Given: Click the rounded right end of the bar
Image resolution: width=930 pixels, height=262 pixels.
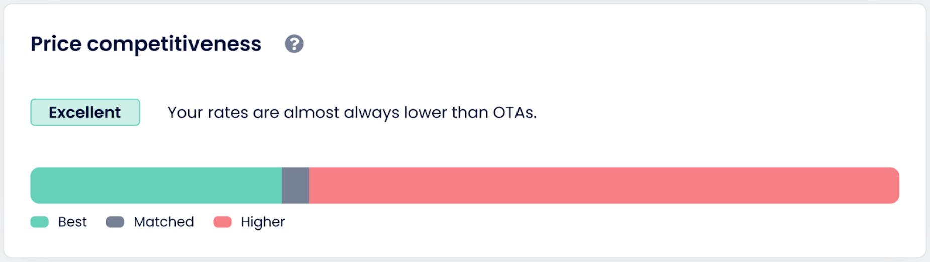Looking at the screenshot, I should tap(892, 185).
